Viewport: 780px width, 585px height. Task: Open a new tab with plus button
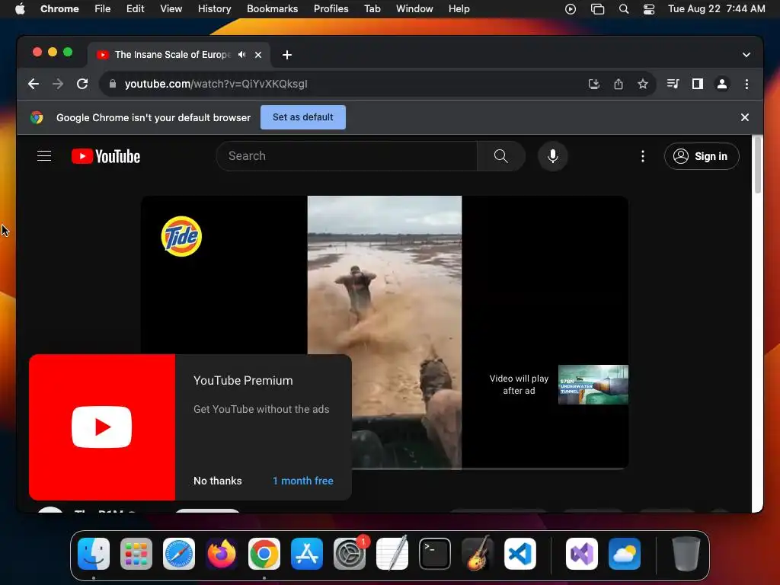pos(287,55)
